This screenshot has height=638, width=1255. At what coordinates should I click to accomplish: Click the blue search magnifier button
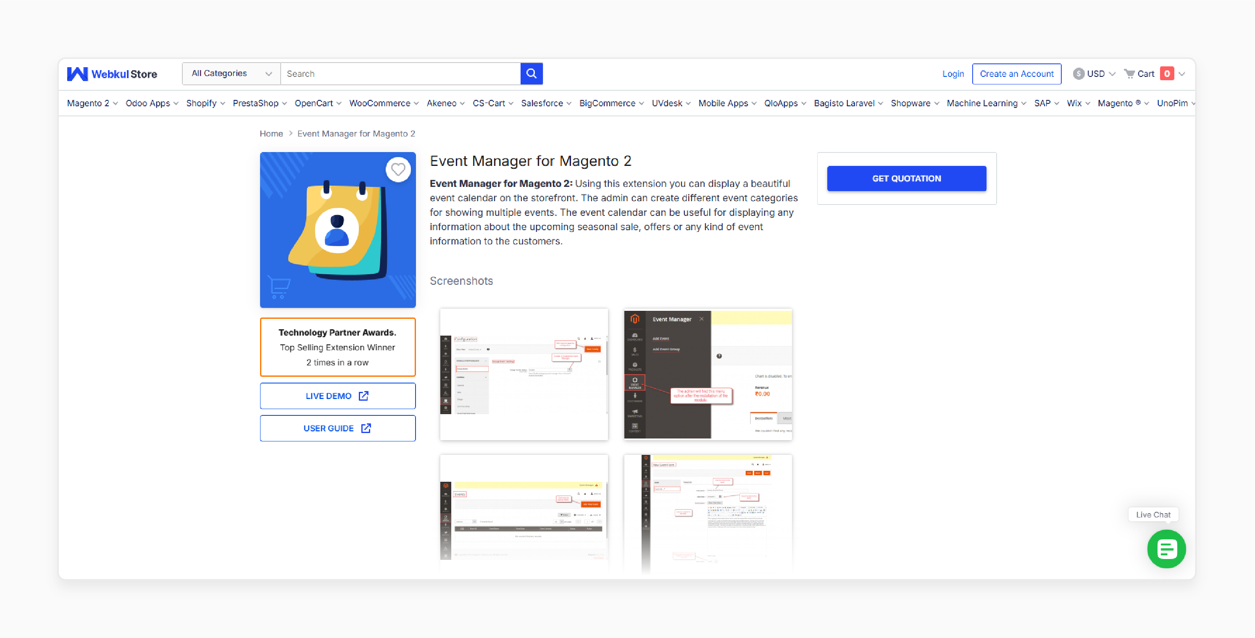(x=531, y=74)
